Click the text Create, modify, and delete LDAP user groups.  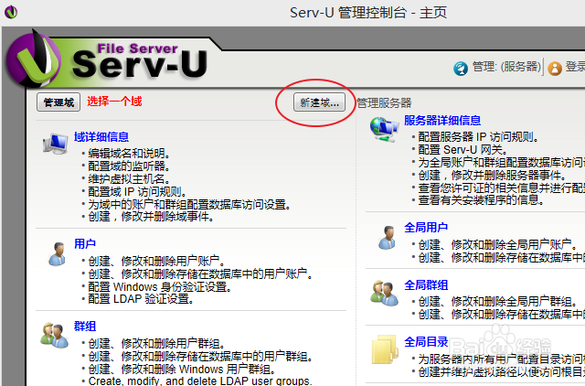200,381
